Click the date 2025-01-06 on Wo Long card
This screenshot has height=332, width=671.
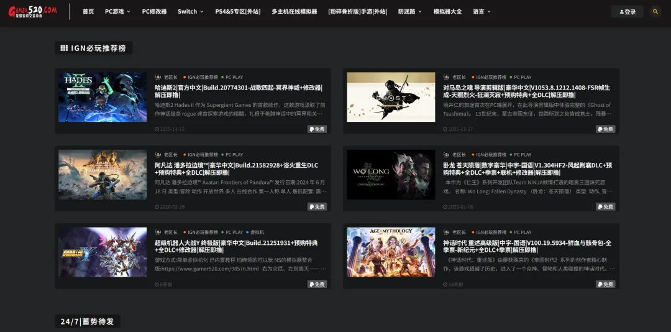460,207
